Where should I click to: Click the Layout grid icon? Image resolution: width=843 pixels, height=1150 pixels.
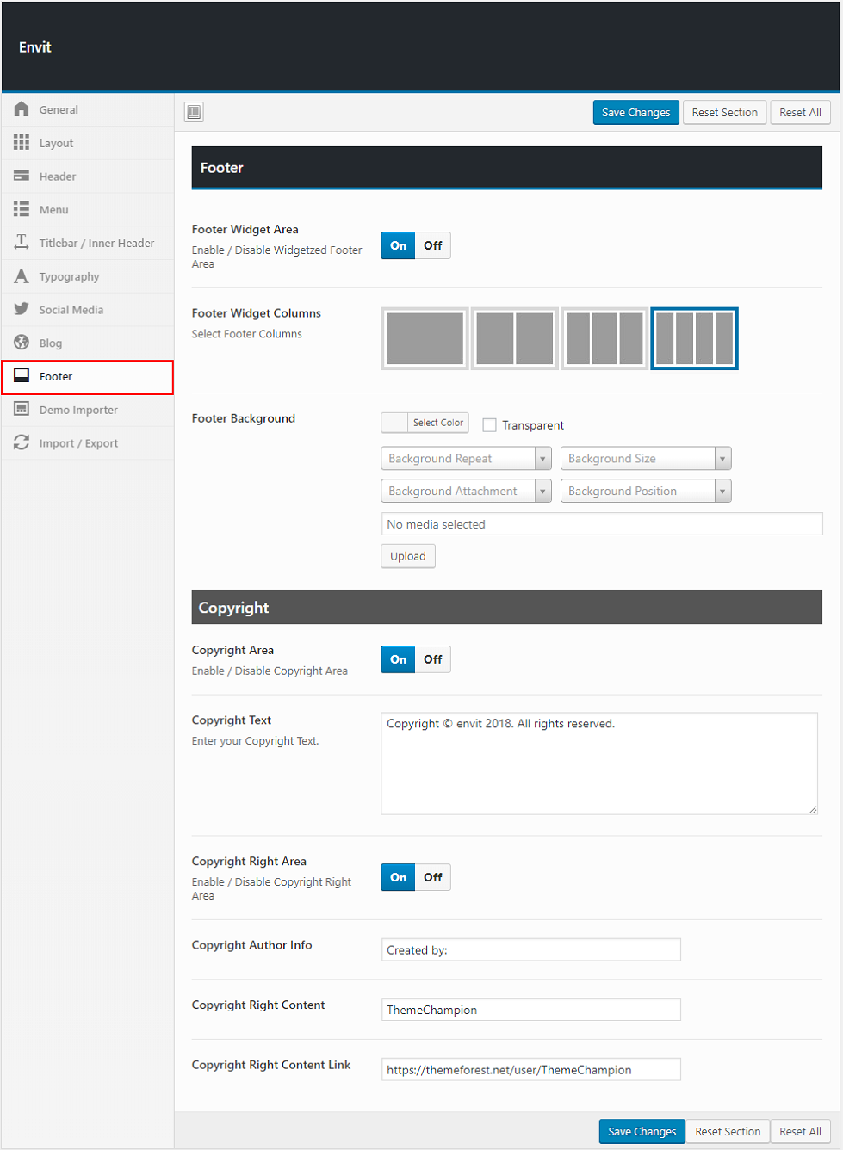click(x=22, y=143)
